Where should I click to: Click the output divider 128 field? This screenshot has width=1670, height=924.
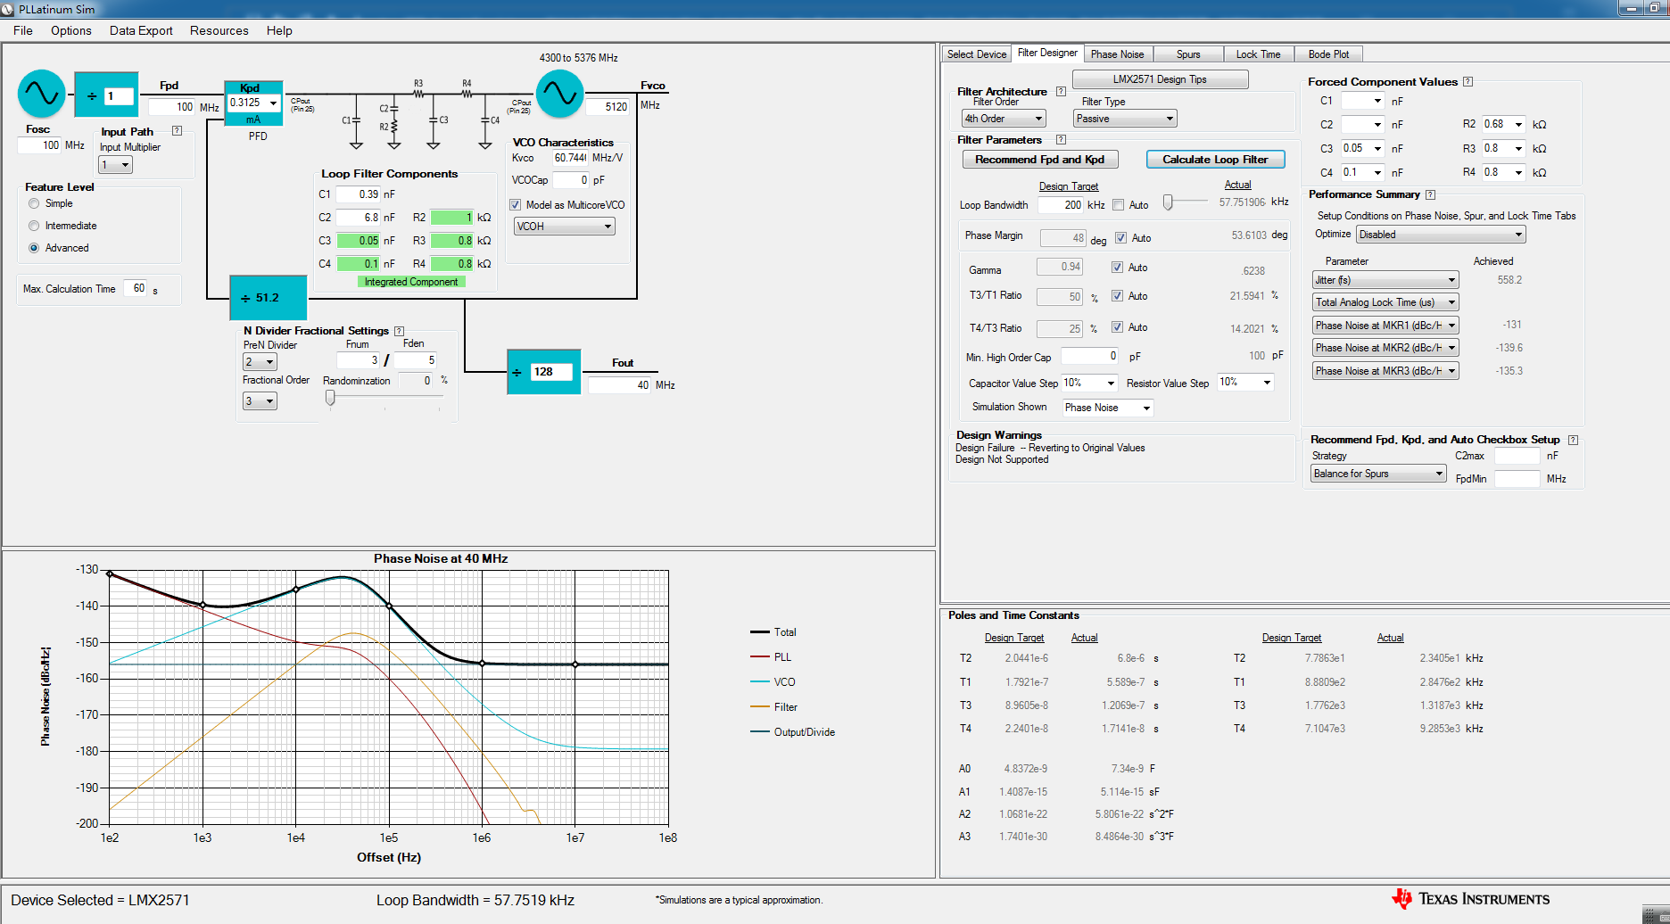click(x=551, y=372)
